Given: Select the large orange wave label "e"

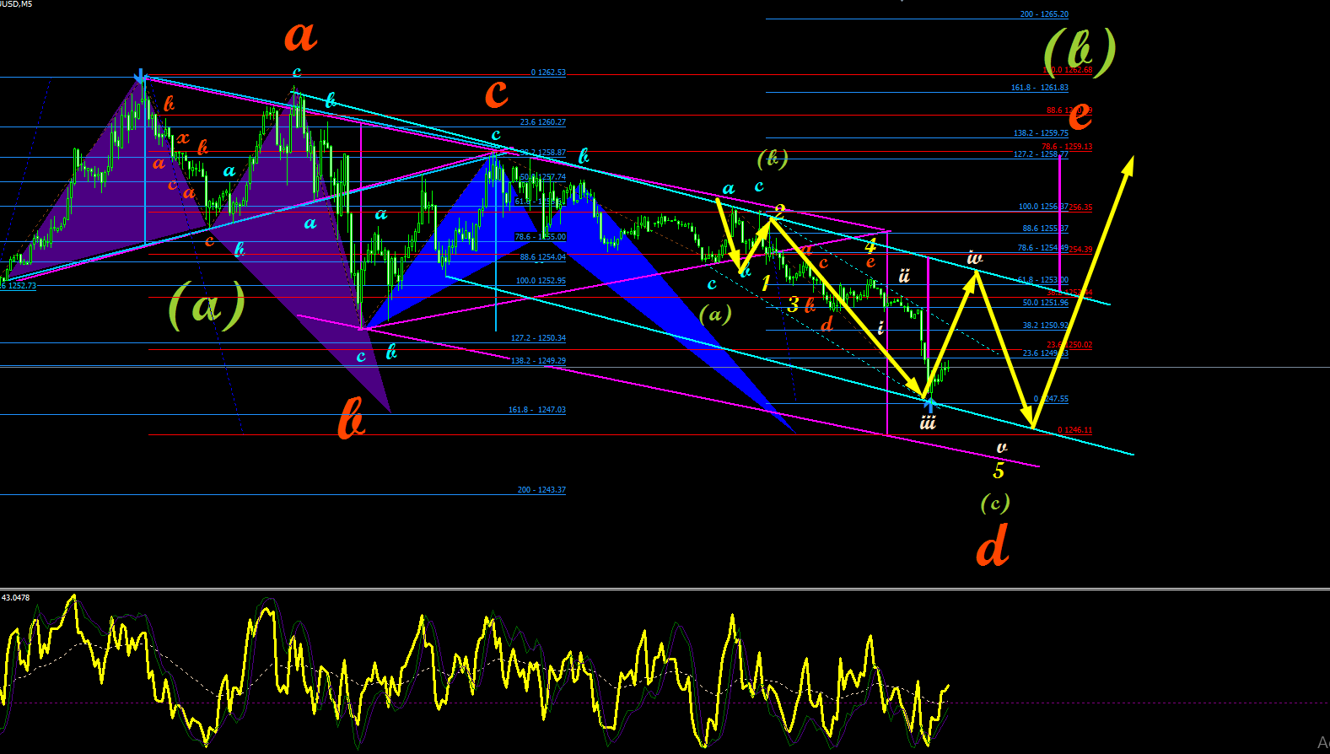Looking at the screenshot, I should tap(1080, 117).
